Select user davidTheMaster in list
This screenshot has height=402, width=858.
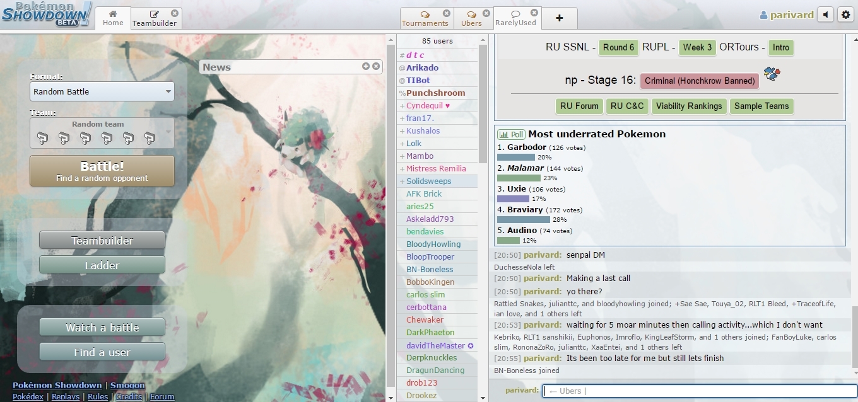coord(437,345)
